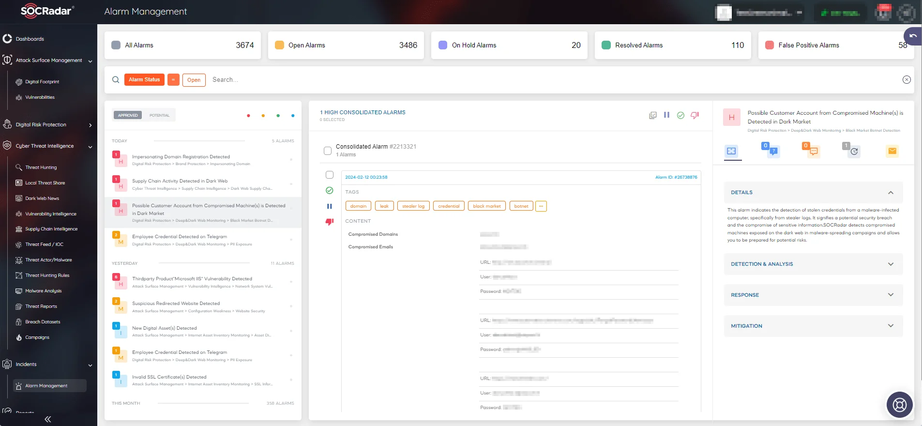Show more tags with ellipsis tag
922x426 pixels.
pos(541,206)
